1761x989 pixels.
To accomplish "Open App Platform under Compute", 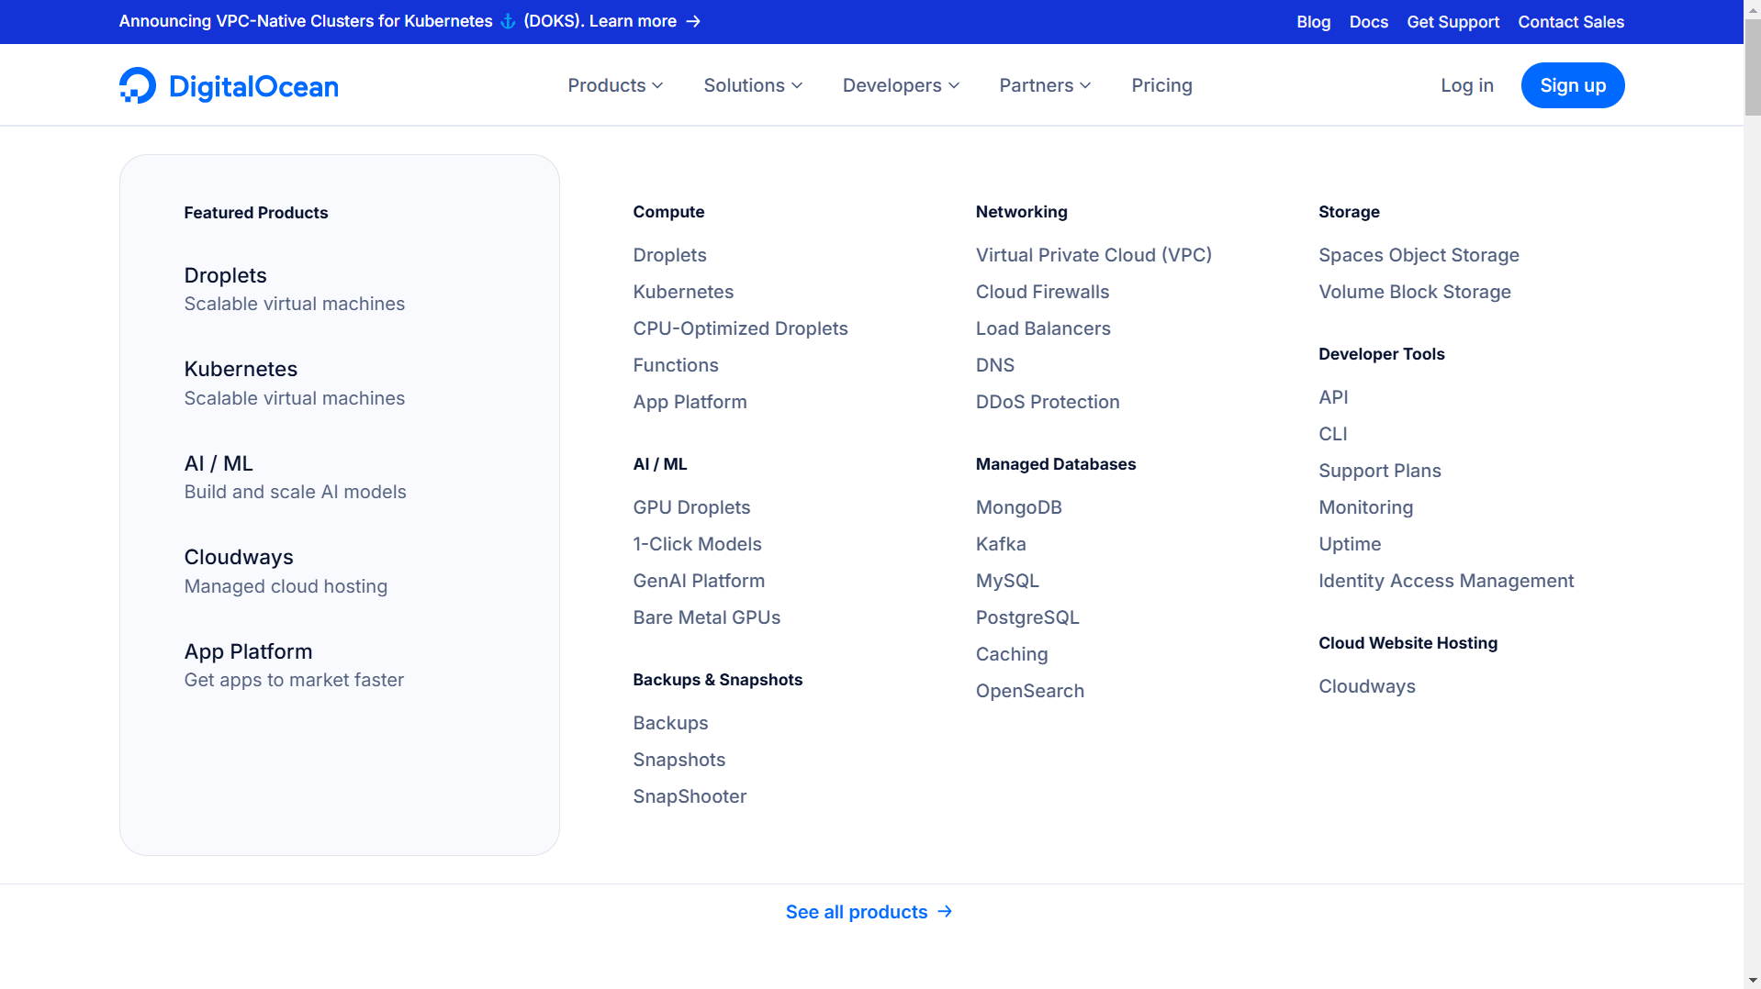I will (690, 402).
